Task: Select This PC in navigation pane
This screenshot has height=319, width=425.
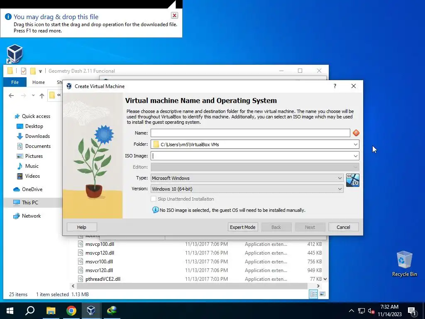Action: pos(30,203)
